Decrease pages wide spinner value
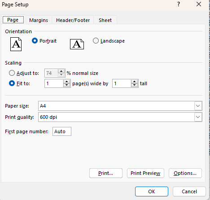This screenshot has height=200, width=210. click(x=67, y=85)
